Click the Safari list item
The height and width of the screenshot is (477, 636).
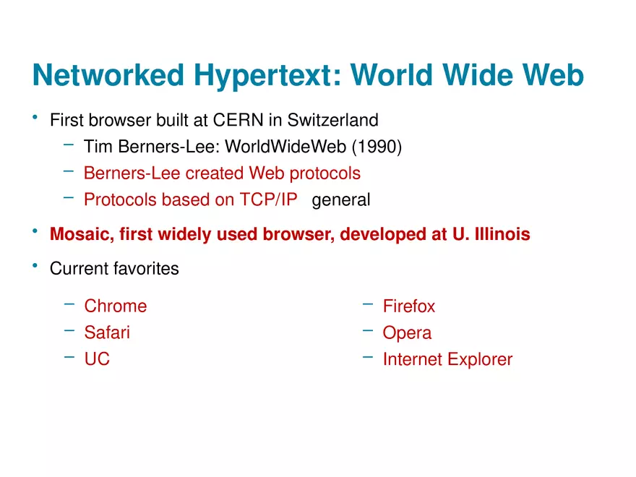tap(107, 333)
